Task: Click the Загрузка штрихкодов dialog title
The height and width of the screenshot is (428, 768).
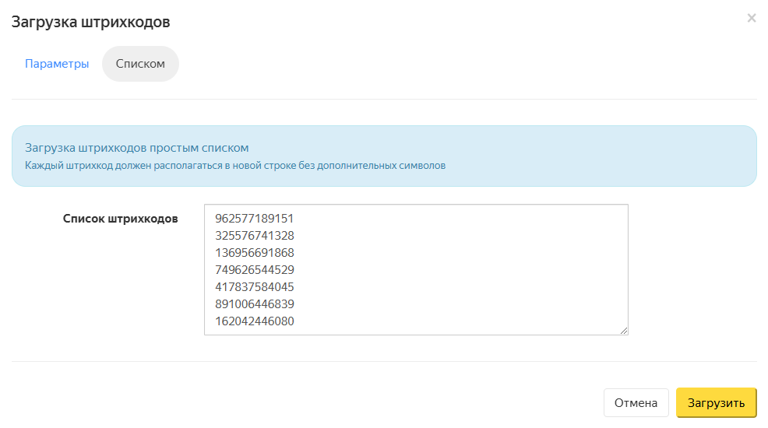Action: 90,22
